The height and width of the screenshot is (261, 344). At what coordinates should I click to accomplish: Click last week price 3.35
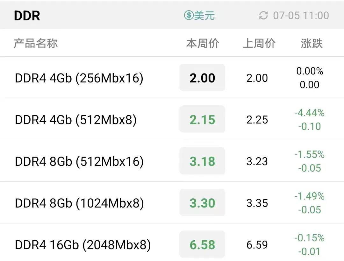pyautogui.click(x=257, y=203)
